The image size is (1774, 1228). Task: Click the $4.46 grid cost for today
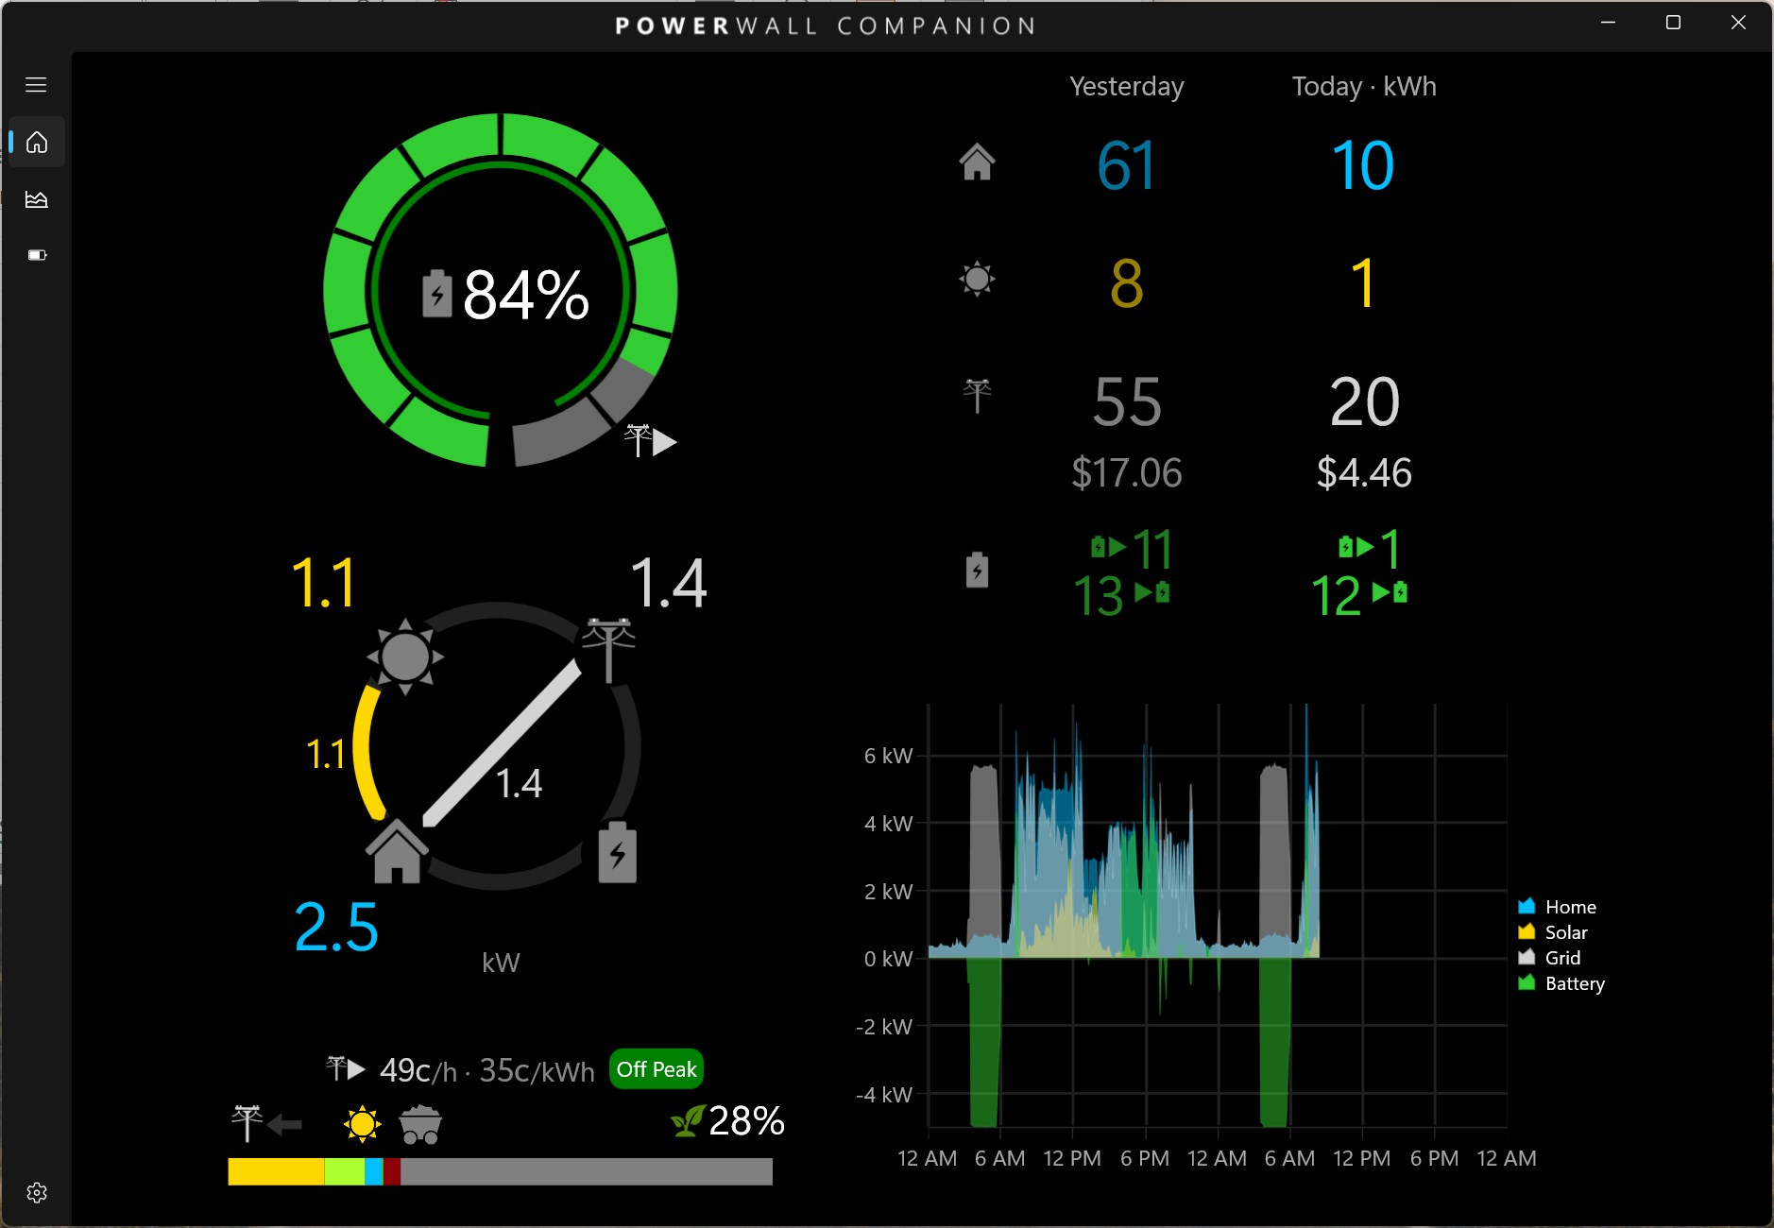click(1363, 474)
